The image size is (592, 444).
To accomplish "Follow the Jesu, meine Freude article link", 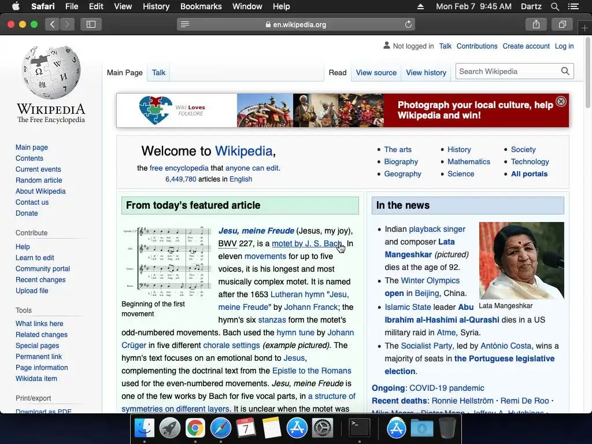I will click(x=256, y=231).
